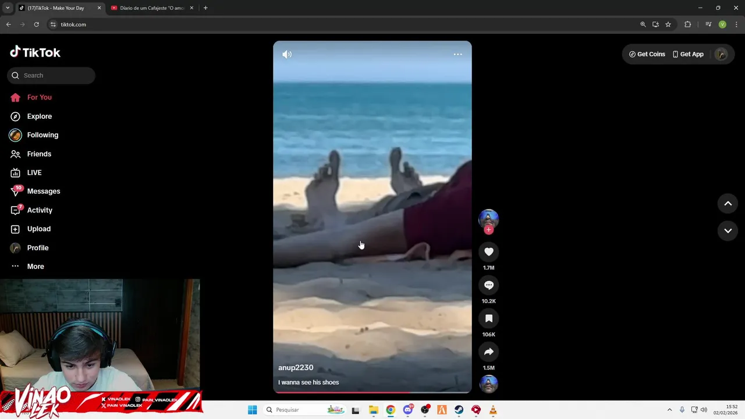Like the video with the heart icon
The width and height of the screenshot is (745, 419).
click(x=489, y=251)
